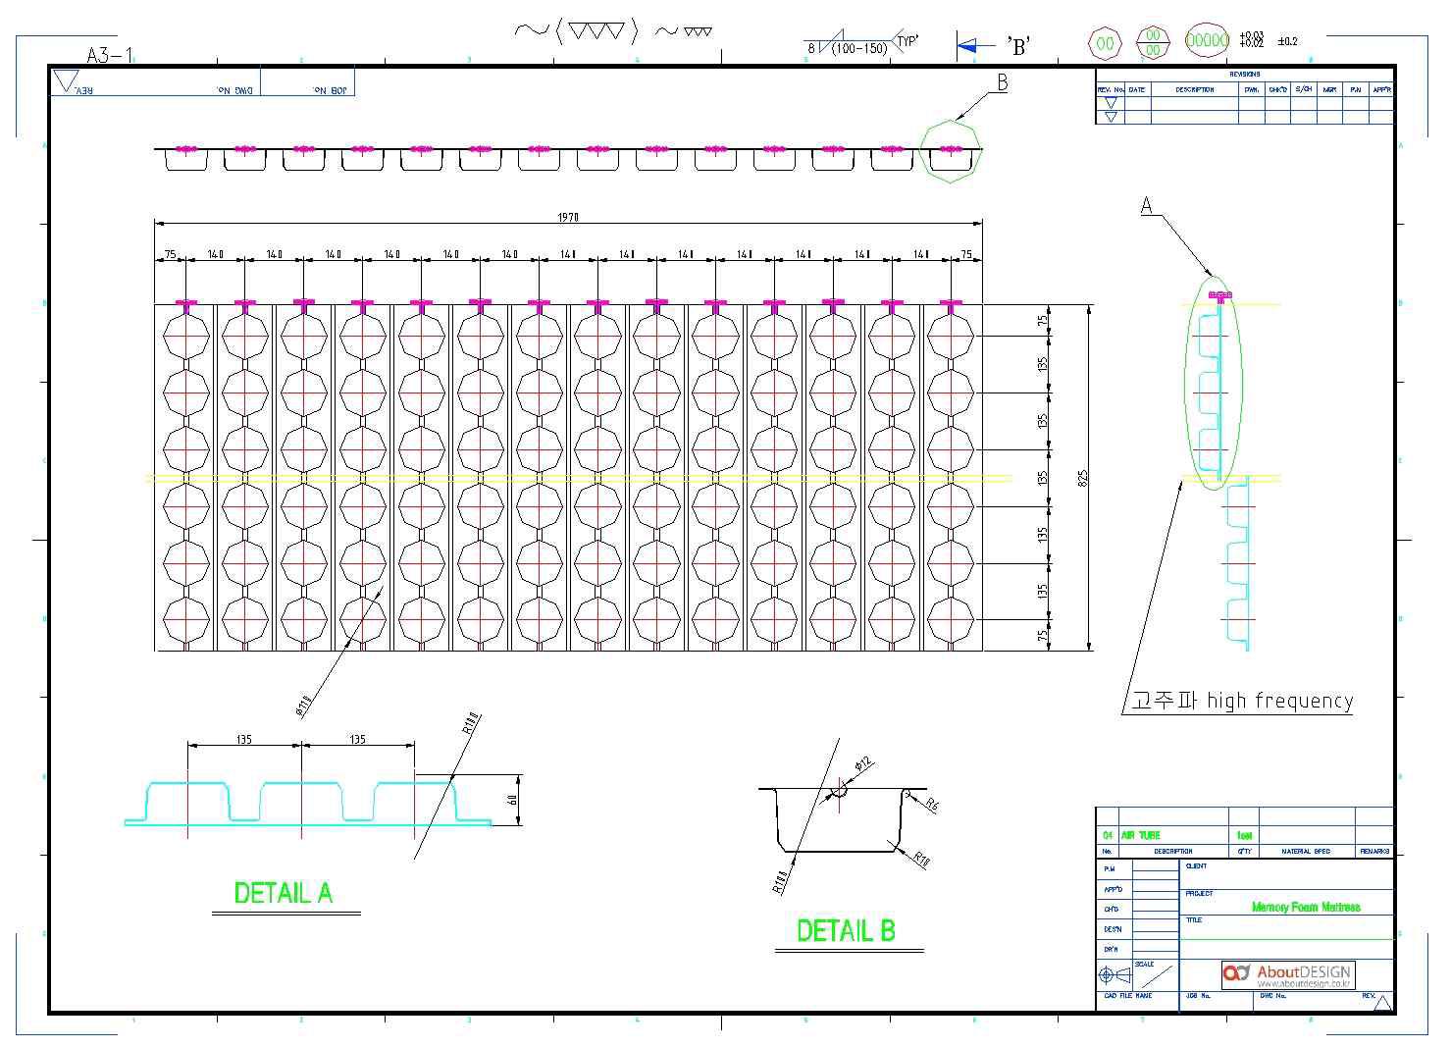This screenshot has height=1047, width=1451.
Task: Select the REVISIONS table heading
Action: coord(1244,75)
